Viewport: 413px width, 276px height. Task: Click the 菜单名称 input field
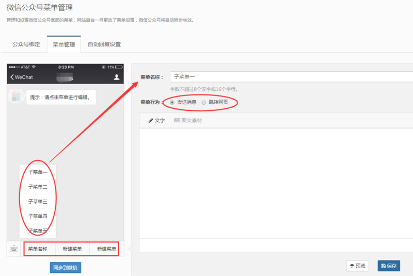[x=291, y=77]
